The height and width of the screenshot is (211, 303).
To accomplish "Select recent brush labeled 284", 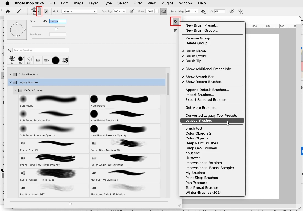I will [x=29, y=60].
